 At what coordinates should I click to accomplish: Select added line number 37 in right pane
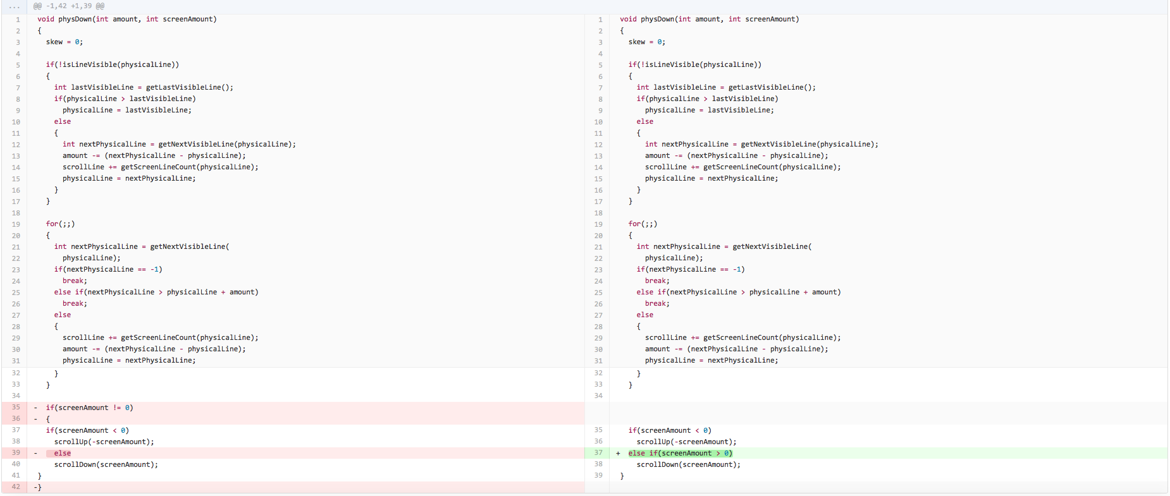pyautogui.click(x=598, y=453)
